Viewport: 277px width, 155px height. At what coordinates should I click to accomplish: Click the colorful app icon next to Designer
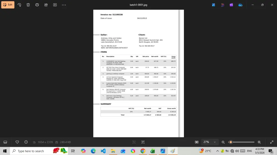(x=222, y=5)
